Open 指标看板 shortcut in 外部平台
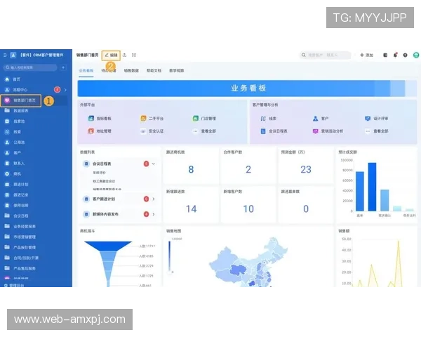Image resolution: width=421 pixels, height=337 pixels. (100, 118)
